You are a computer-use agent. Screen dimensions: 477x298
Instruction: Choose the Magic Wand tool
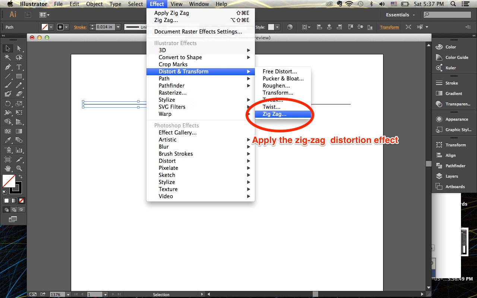click(7, 58)
